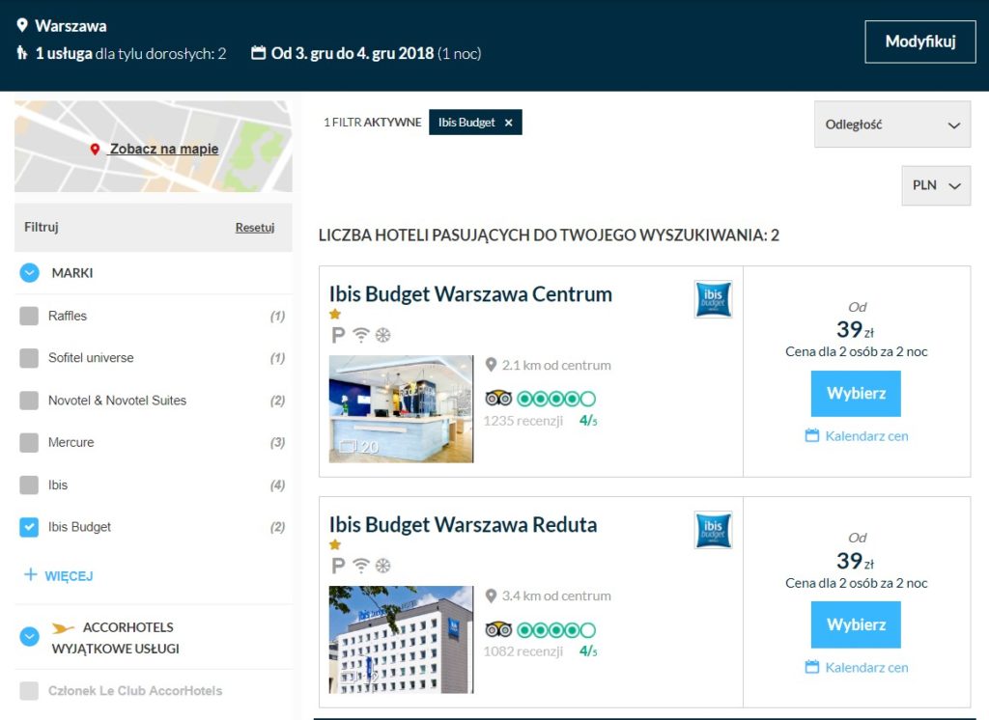The width and height of the screenshot is (989, 720).
Task: Click the 1082 recenzji review count
Action: pos(523,651)
